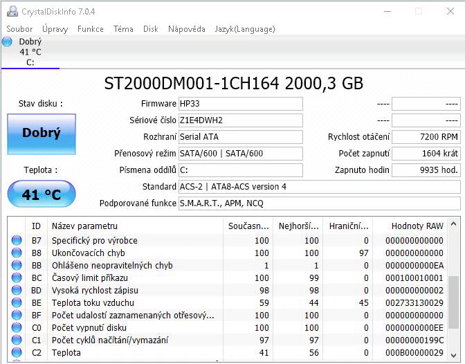Click the Firmware field showing HP33
This screenshot has width=465, height=364.
240,104
